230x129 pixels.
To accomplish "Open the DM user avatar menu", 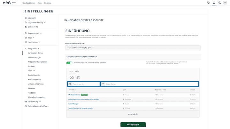I will tap(225, 3).
